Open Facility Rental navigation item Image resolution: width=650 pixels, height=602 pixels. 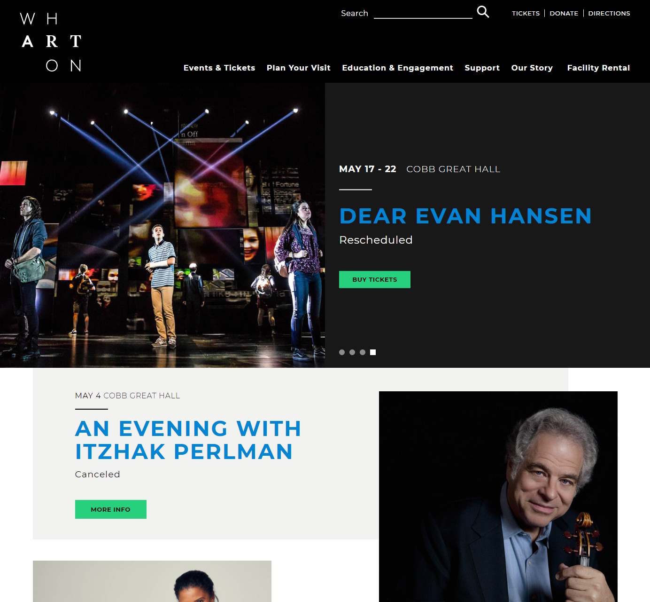598,68
